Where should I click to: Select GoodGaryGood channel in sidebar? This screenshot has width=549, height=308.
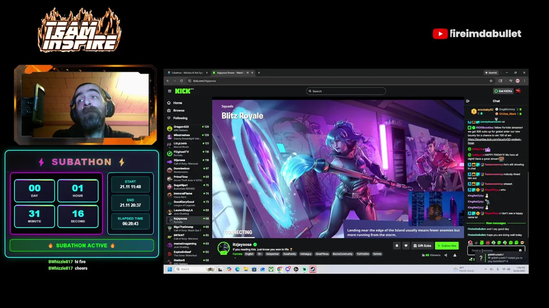188,203
